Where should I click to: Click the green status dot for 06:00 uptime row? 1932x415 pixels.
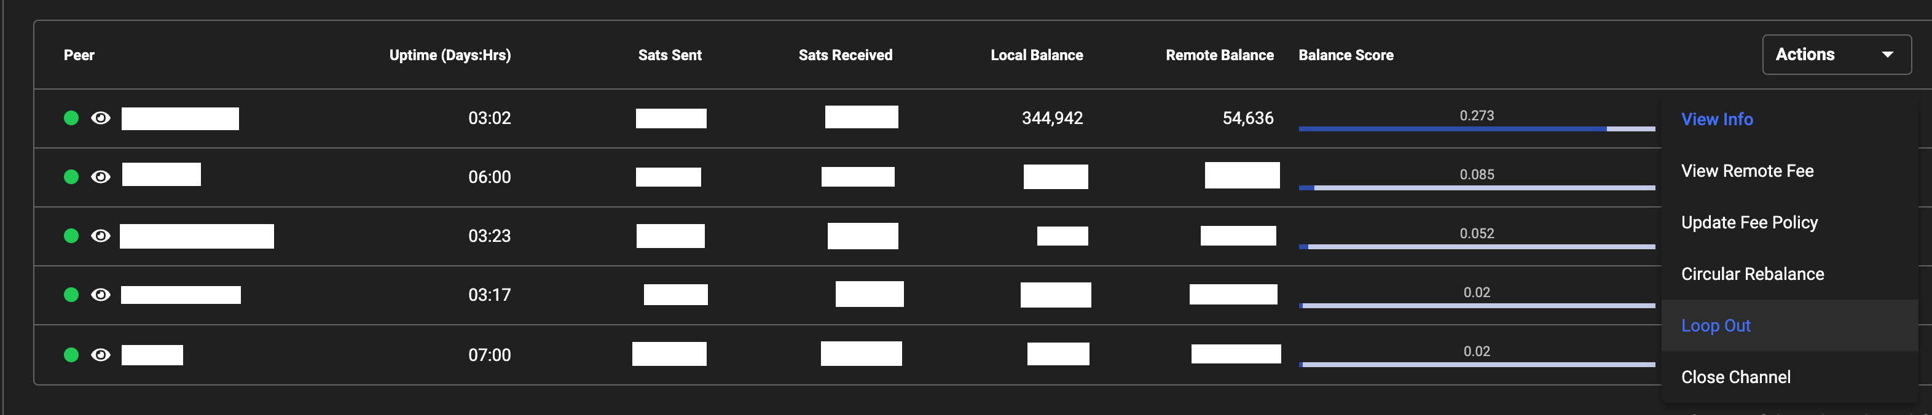click(71, 177)
